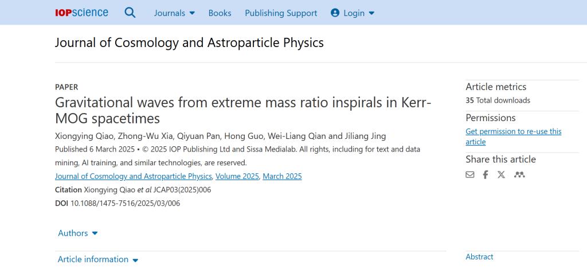
Task: Expand the Authors section
Action: click(x=78, y=233)
